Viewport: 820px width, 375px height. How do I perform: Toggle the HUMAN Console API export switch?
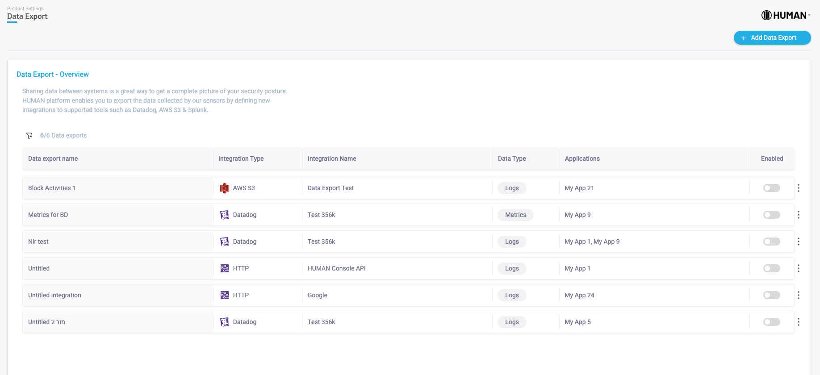(x=771, y=268)
